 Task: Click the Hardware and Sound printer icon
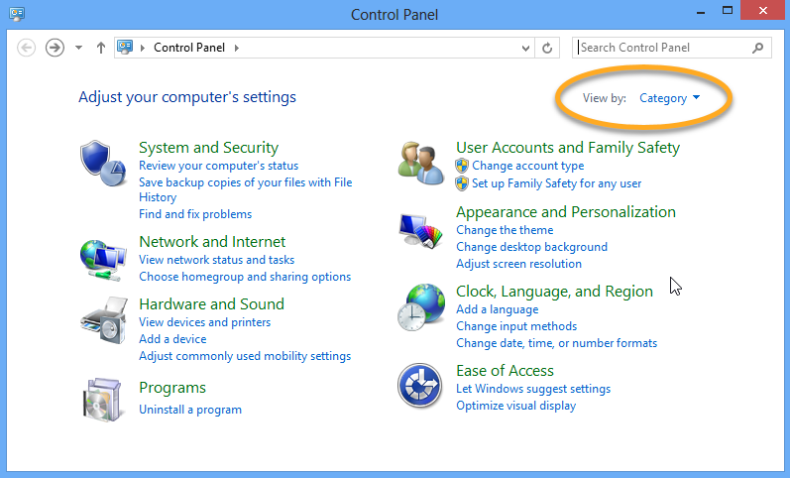103,319
